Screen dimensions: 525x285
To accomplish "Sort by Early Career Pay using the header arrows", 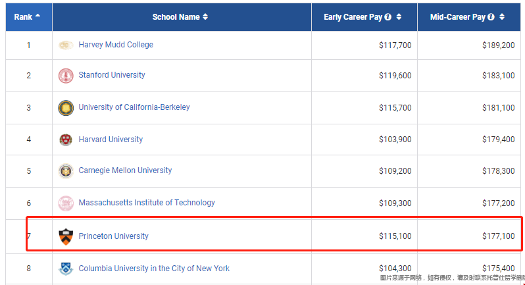I will (399, 17).
